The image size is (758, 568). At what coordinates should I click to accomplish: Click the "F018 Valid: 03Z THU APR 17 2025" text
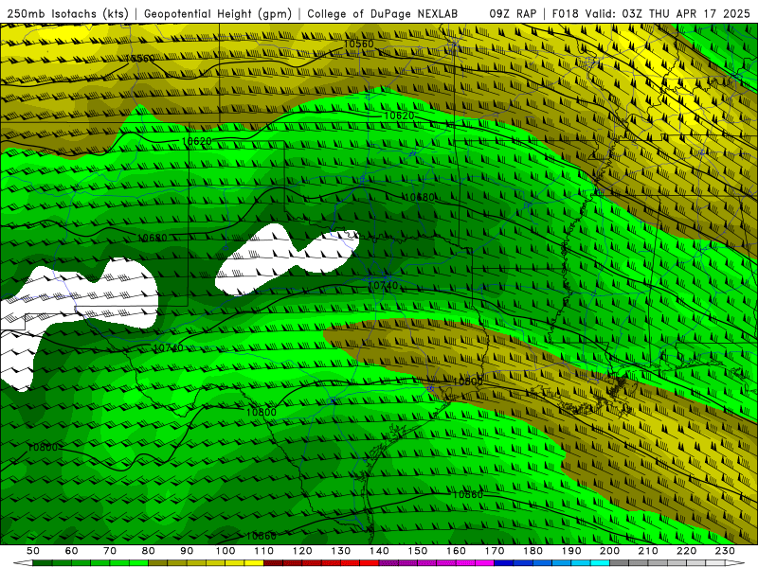651,14
